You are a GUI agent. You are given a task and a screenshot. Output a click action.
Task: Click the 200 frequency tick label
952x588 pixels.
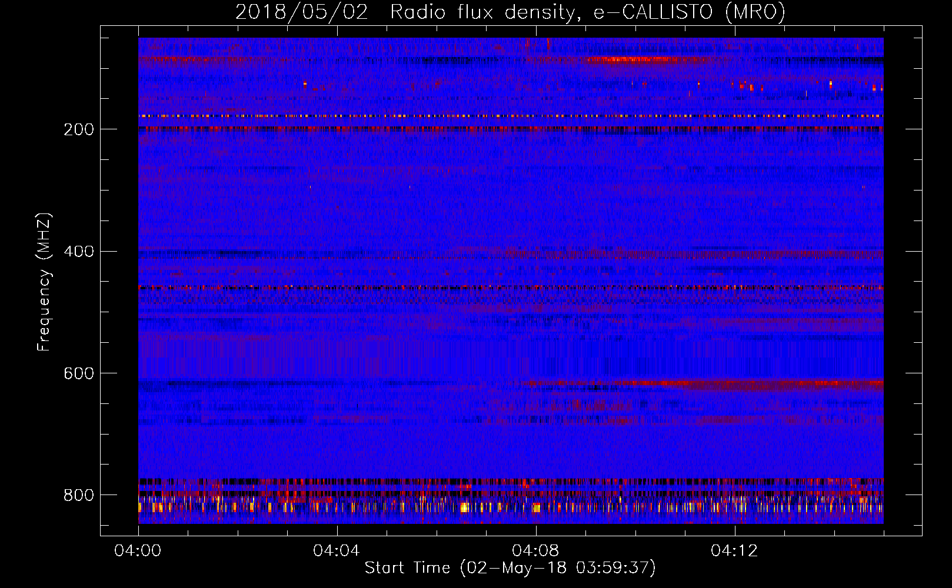coord(79,129)
